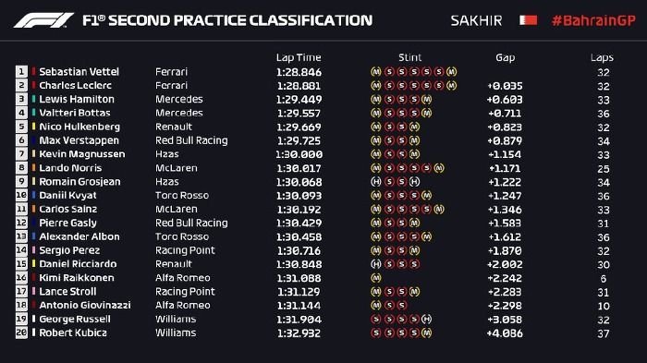Click Russell's final hard tyre icon
This screenshot has height=363, width=647.
coord(427,319)
